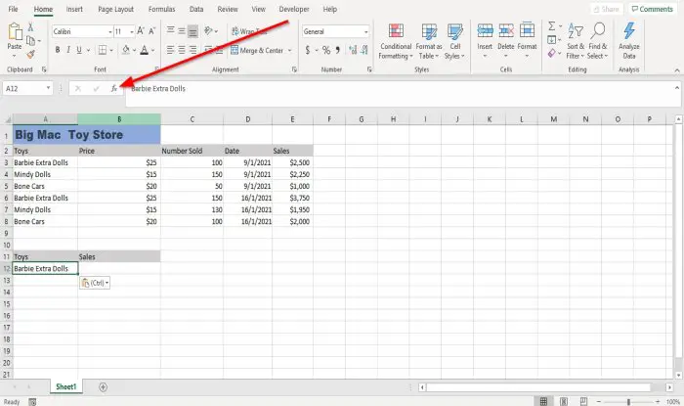
Task: Switch to the Data tab
Action: [196, 9]
